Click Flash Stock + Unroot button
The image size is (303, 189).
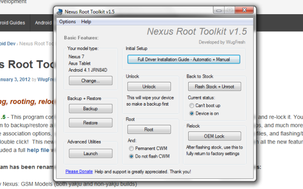point(214,86)
